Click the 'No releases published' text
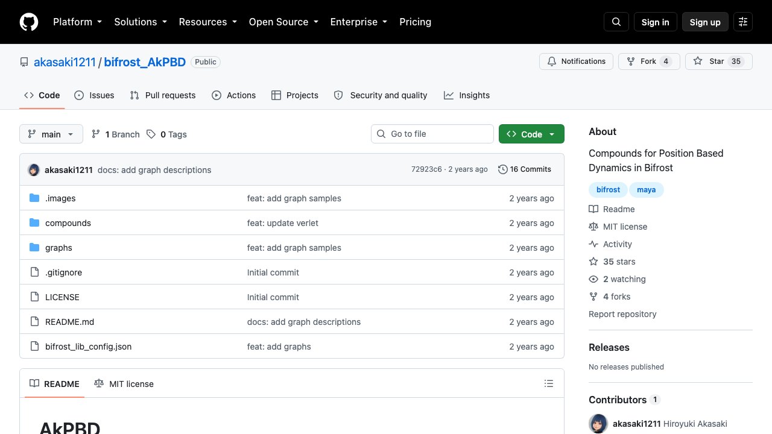 (626, 366)
